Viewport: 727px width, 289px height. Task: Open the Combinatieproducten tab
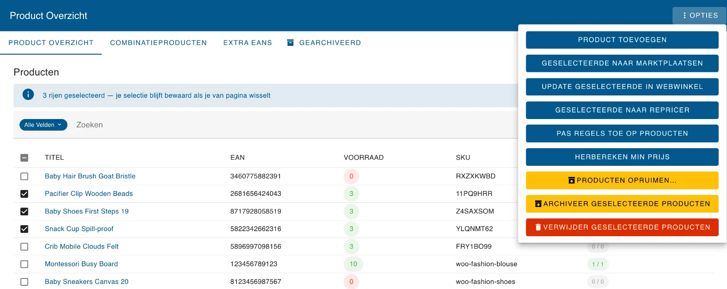159,43
